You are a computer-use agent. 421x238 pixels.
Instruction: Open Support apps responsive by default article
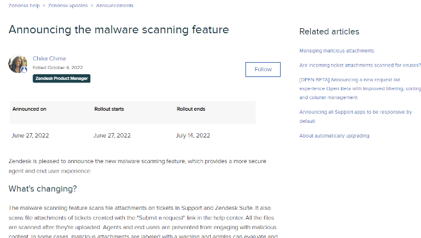pos(356,116)
